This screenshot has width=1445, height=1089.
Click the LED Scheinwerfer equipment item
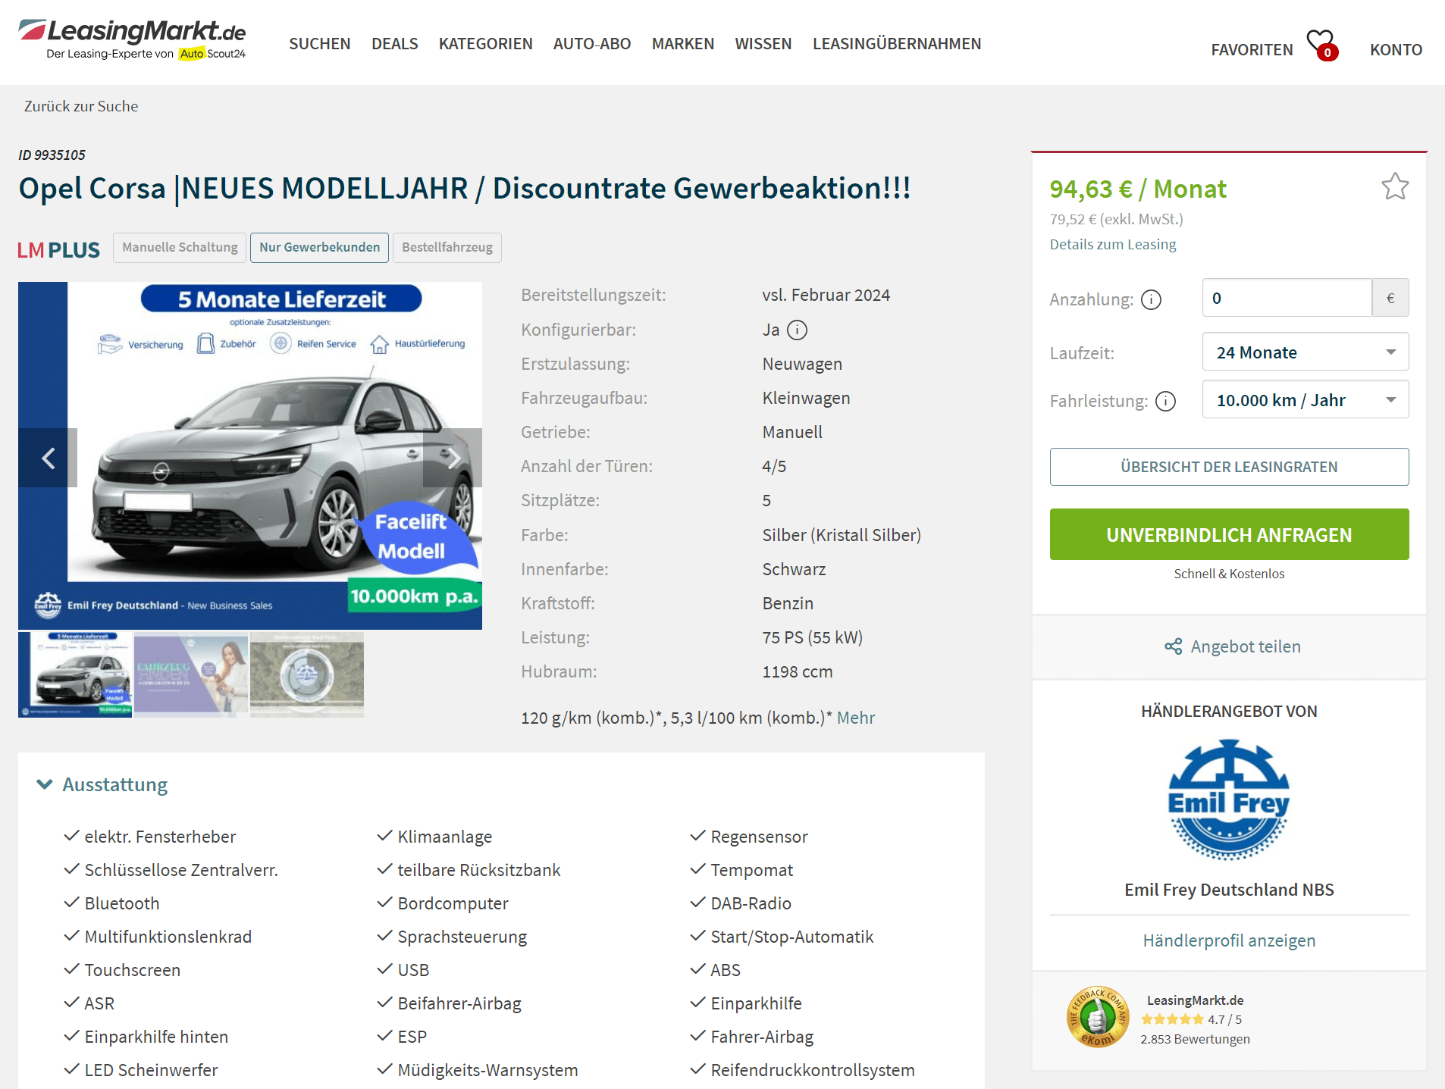click(x=150, y=1070)
